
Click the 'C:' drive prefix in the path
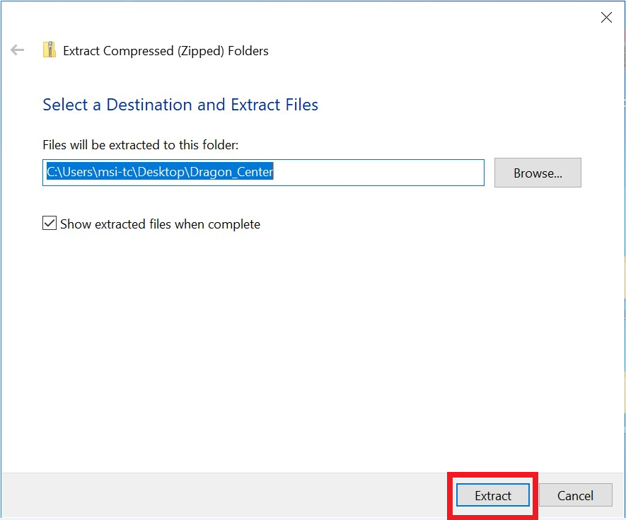coord(52,173)
